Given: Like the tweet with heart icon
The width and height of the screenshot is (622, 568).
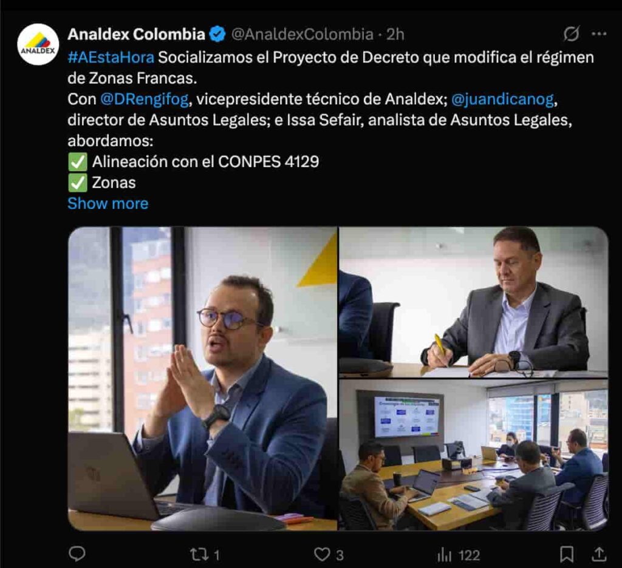Looking at the screenshot, I should tap(322, 554).
